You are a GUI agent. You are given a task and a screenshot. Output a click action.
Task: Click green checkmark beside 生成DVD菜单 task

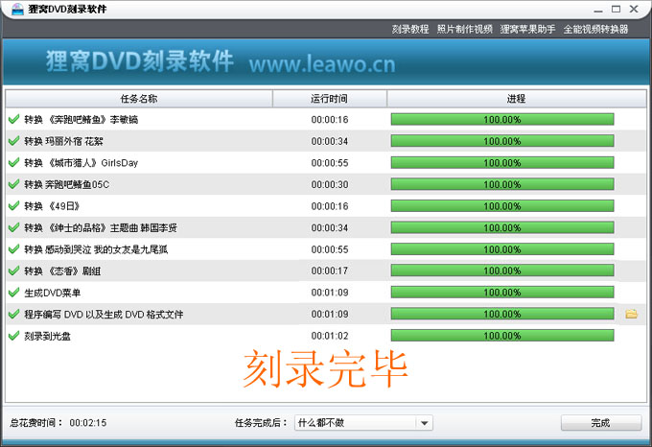coord(13,293)
